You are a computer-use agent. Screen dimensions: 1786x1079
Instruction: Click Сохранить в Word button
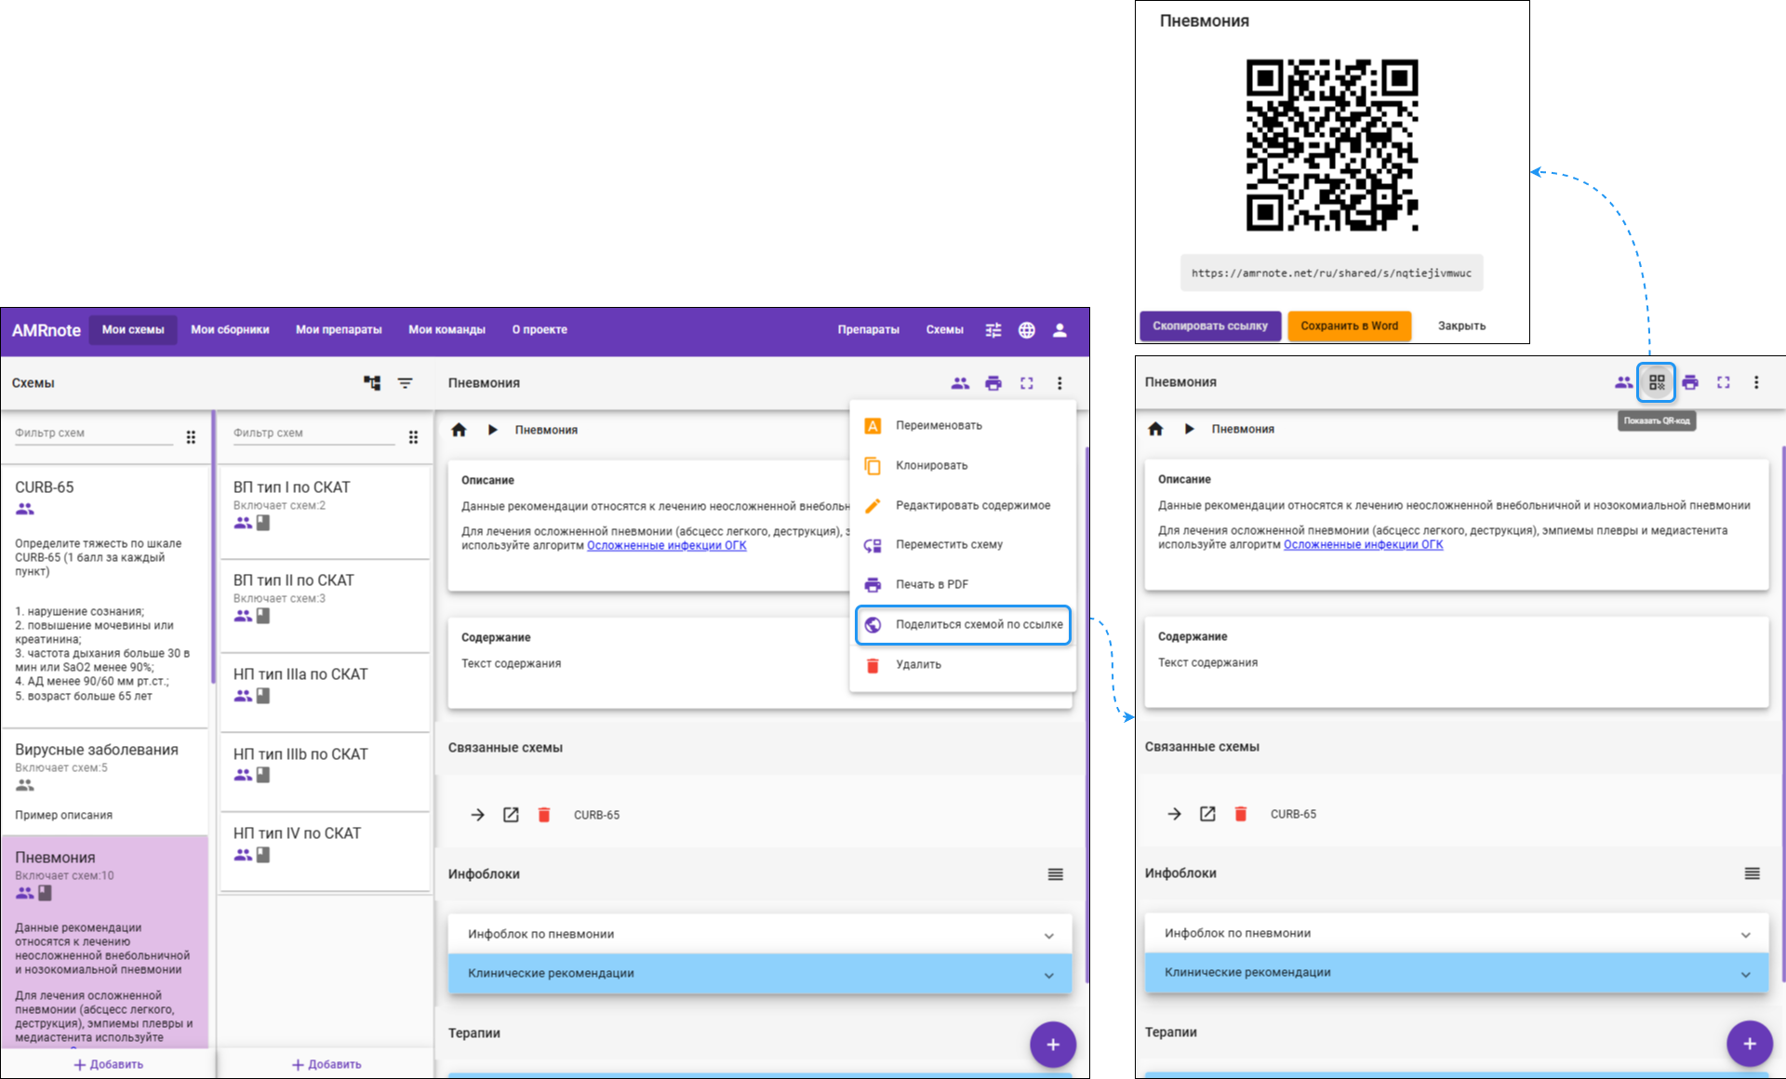coord(1349,326)
